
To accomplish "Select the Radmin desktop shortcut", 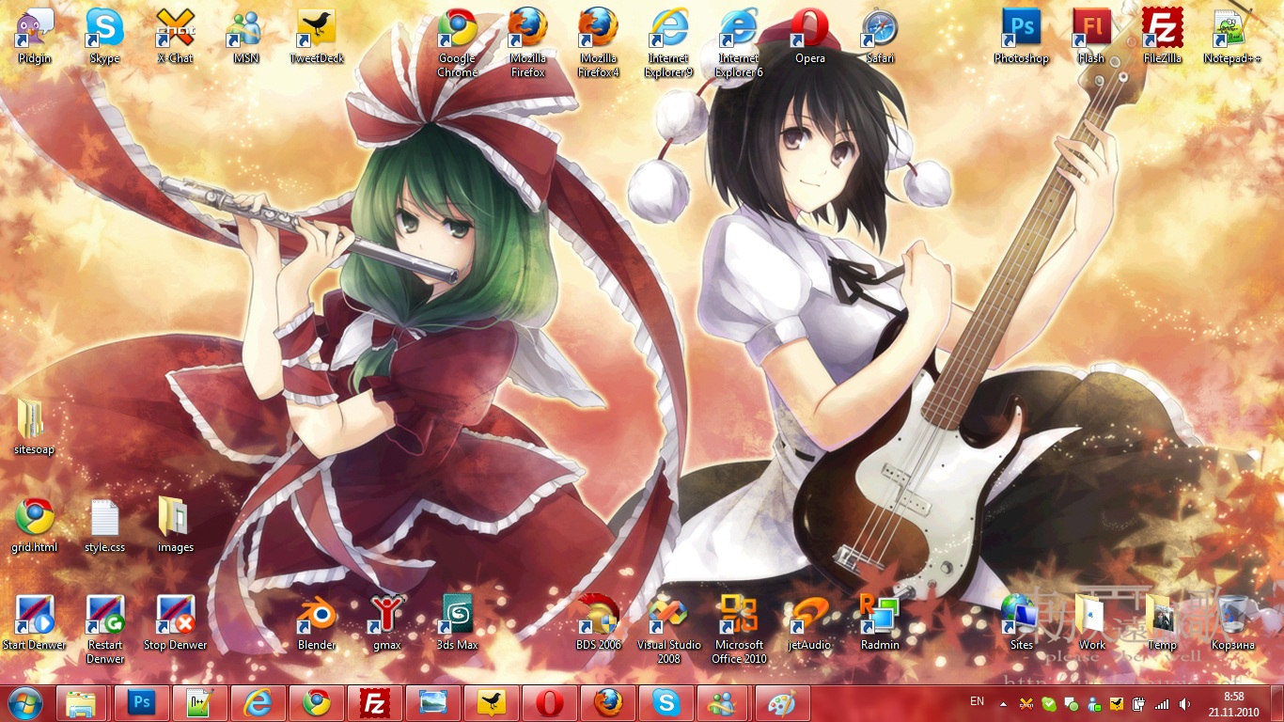I will coord(880,623).
